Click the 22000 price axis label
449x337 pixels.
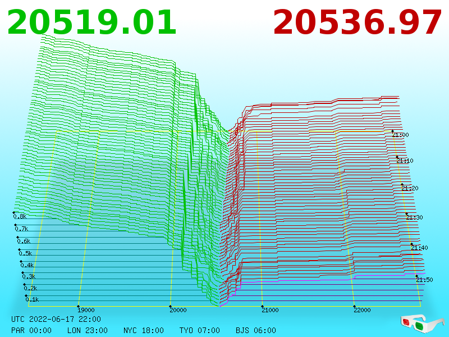click(362, 310)
